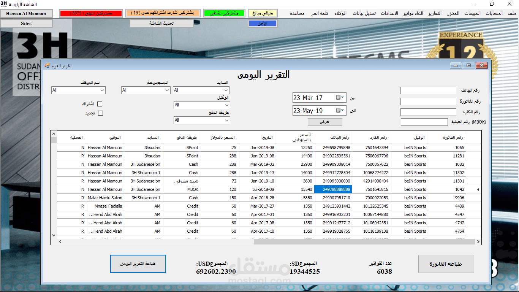519x292 pixels.
Task: Click the daily report window icon
Action: [47, 66]
